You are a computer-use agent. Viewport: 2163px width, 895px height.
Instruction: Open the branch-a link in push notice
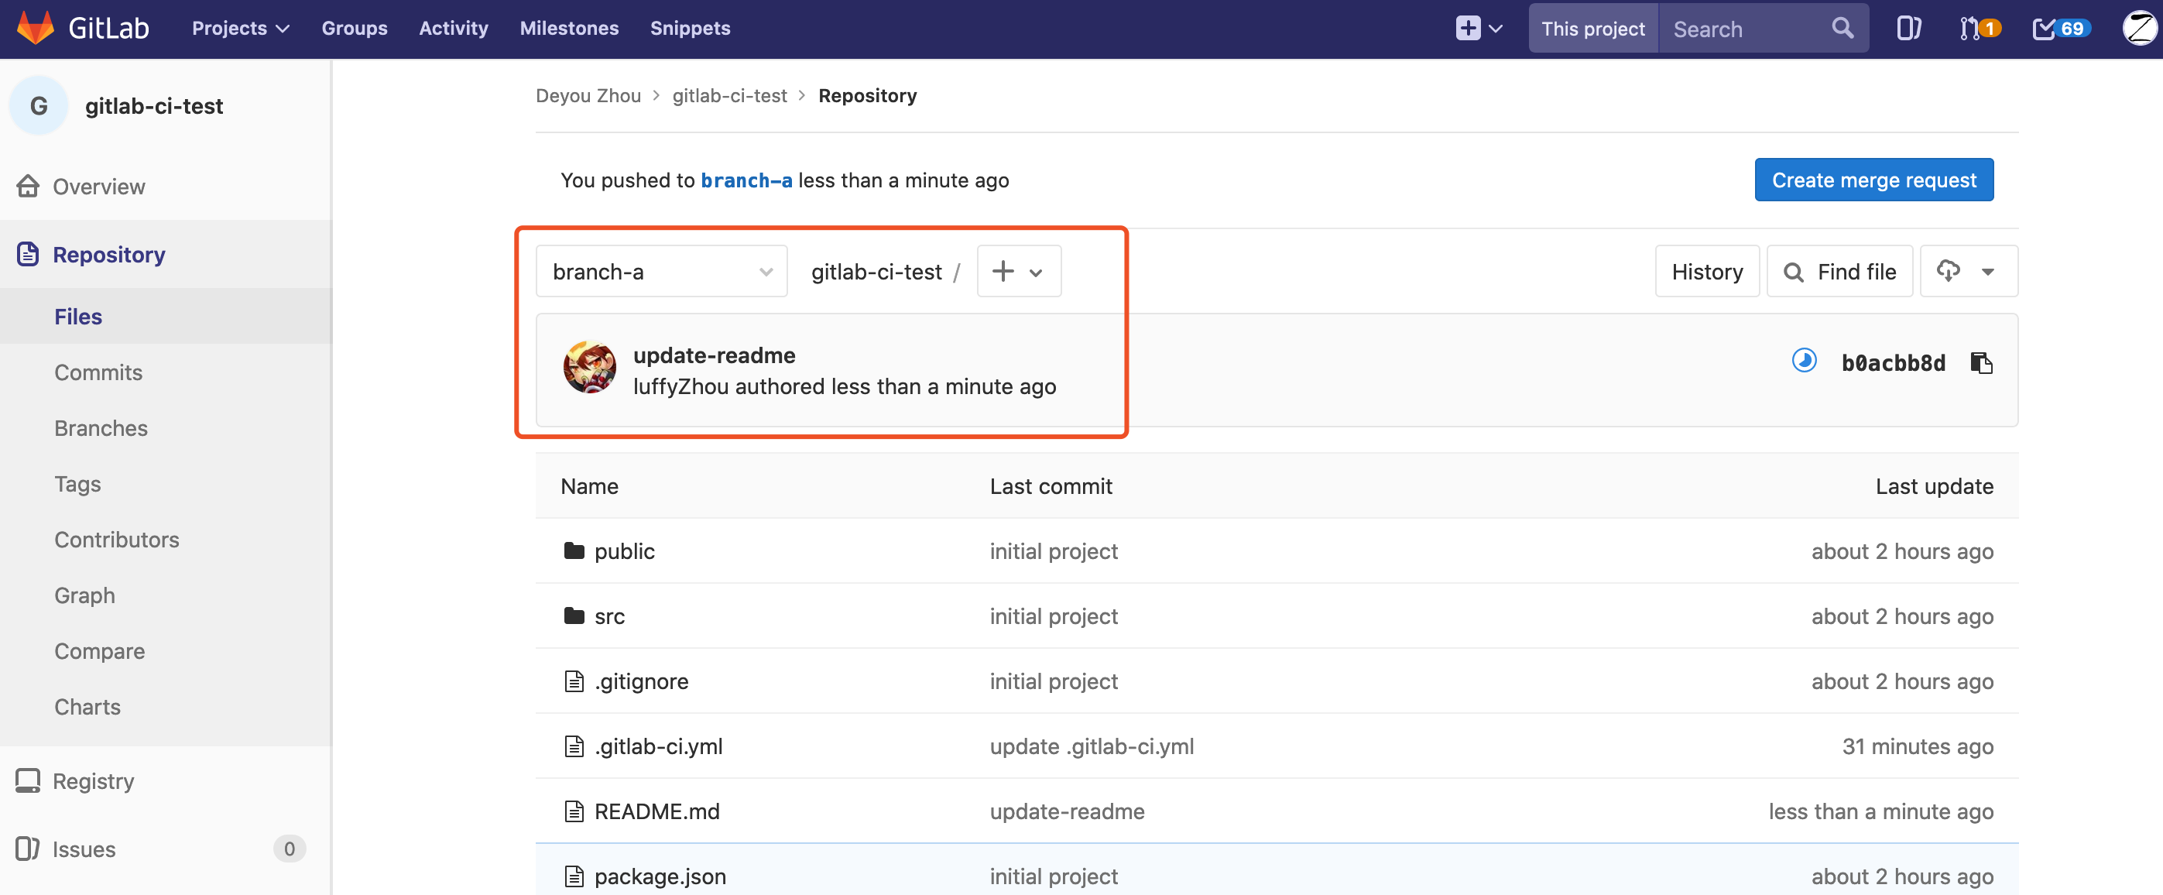coord(746,180)
